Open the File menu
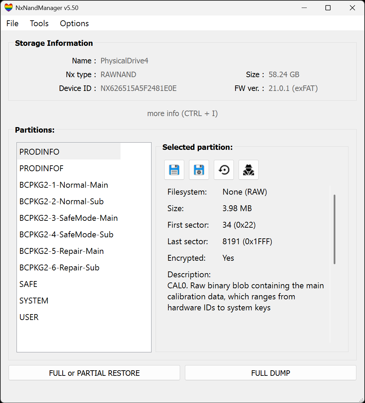Viewport: 365px width, 403px height. (12, 23)
